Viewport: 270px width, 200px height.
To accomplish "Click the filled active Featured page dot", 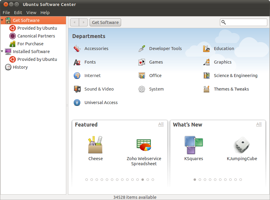I will pos(143,180).
